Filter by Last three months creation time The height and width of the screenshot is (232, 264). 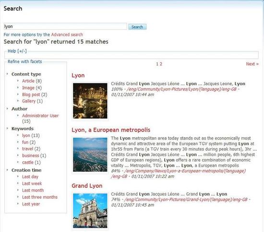(40, 197)
